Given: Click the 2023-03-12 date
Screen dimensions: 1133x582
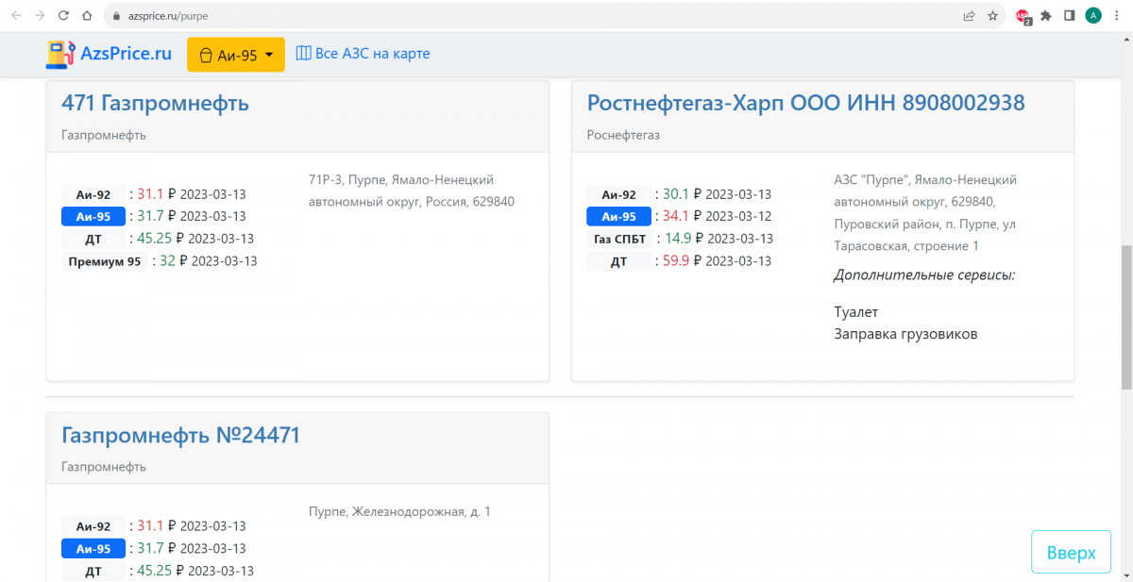Looking at the screenshot, I should click(x=738, y=217).
